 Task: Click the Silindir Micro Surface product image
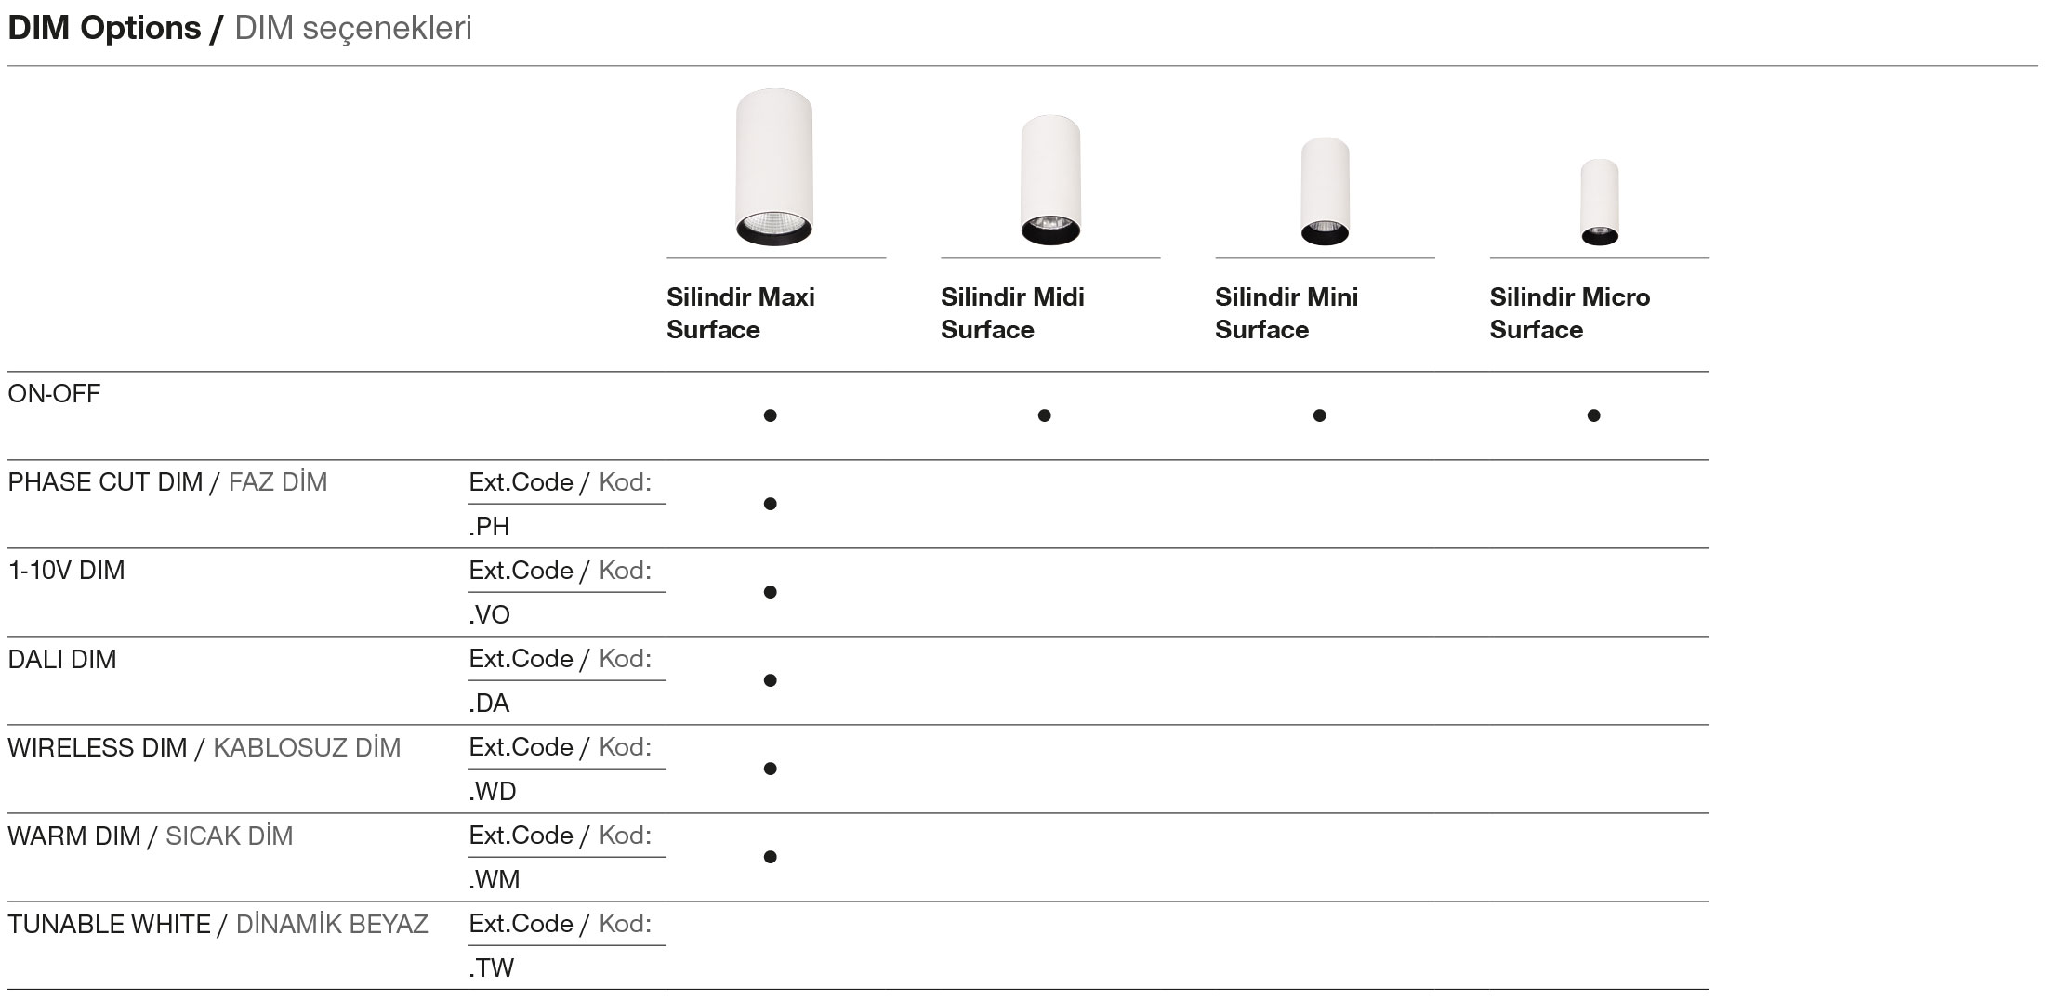tap(1599, 203)
